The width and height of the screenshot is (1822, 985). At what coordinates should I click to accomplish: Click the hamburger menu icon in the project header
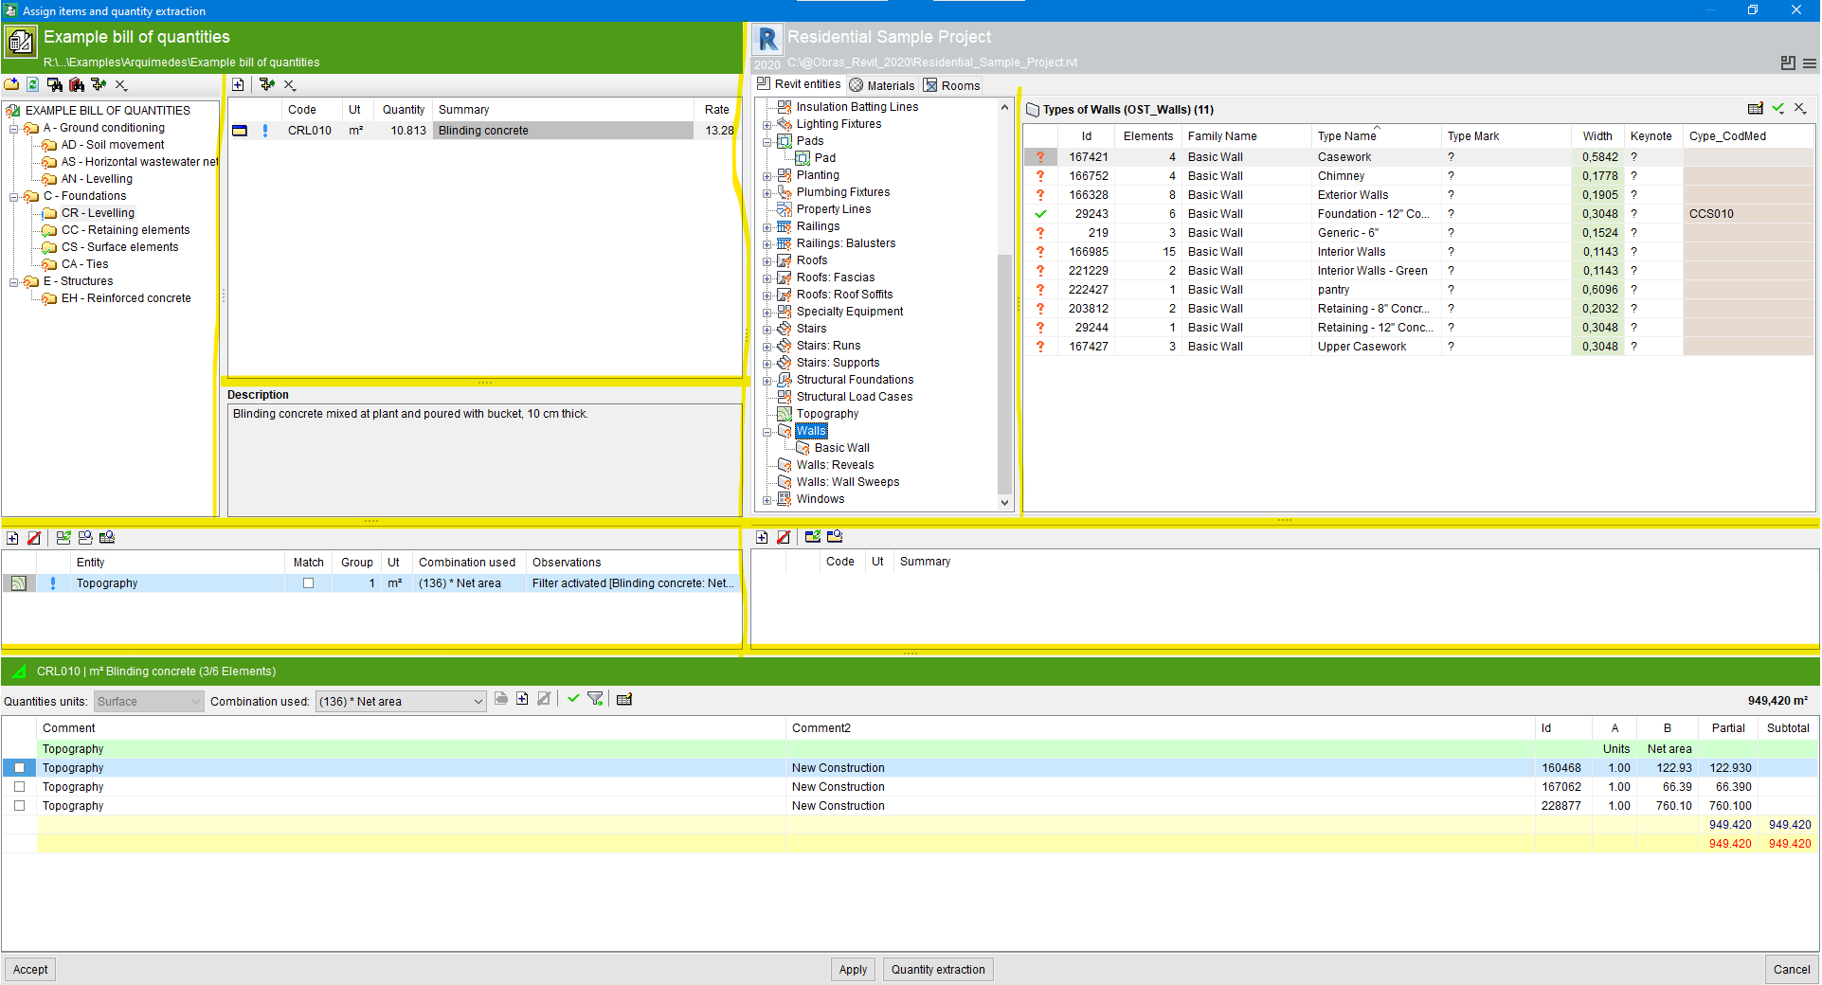[x=1810, y=63]
